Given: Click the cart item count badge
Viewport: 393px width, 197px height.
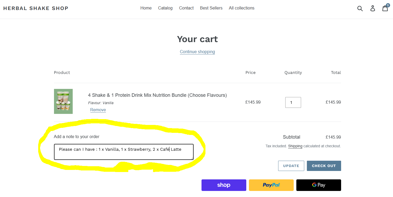Looking at the screenshot, I should click(x=388, y=5).
